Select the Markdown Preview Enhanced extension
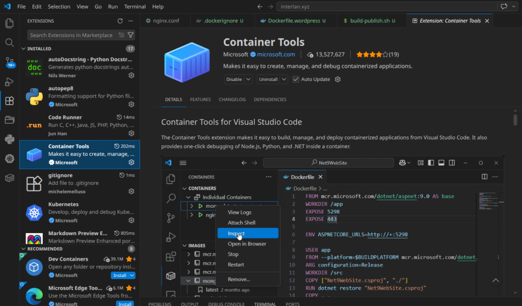The height and width of the screenshot is (306, 522). click(80, 236)
